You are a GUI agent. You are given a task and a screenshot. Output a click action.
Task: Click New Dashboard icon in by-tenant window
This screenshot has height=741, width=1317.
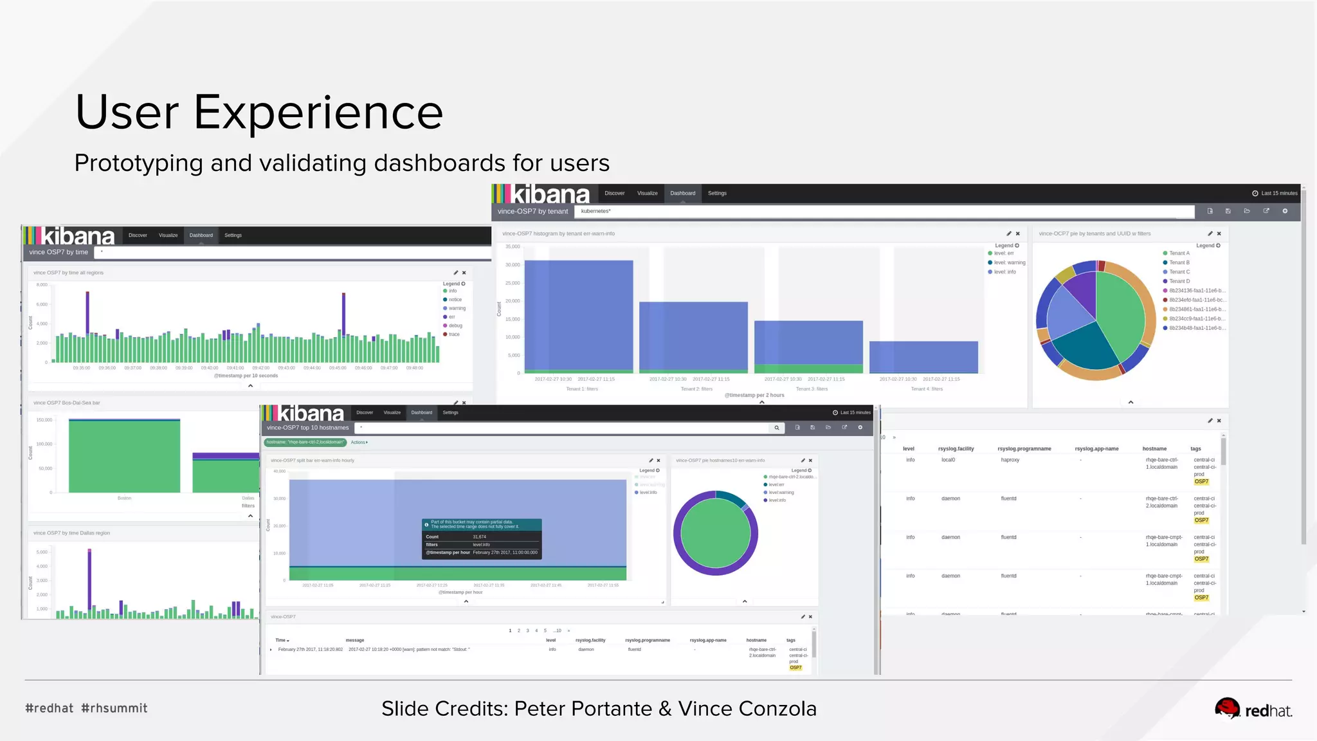click(x=1210, y=211)
